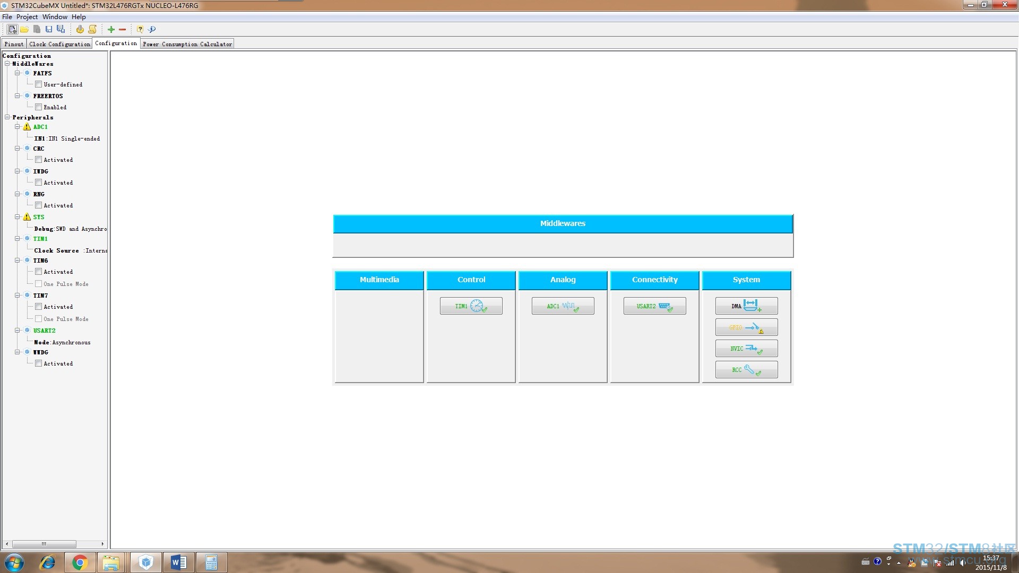Open the Calculator from the taskbar
Screen dimensions: 1019x573
[x=211, y=562]
